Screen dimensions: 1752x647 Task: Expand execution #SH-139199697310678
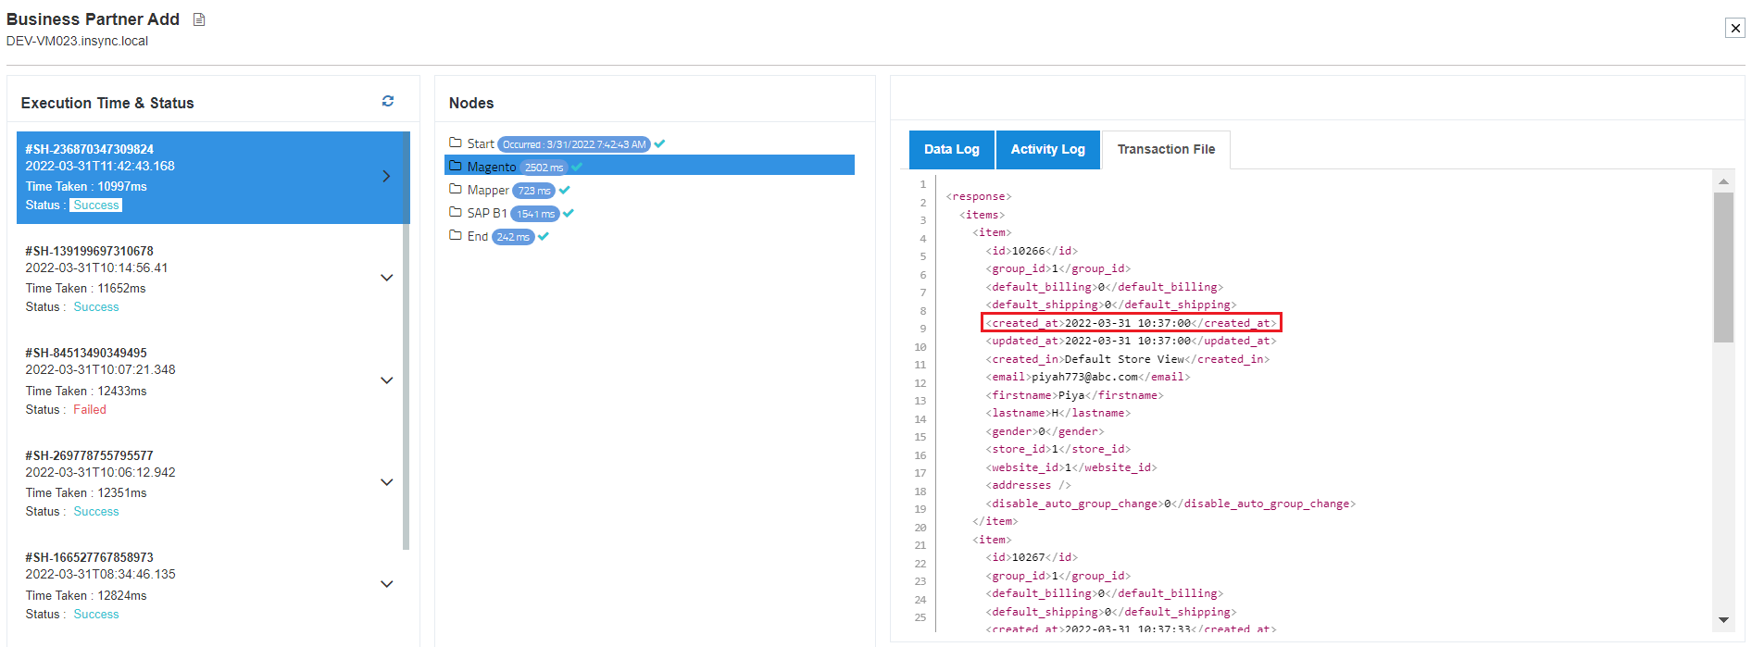[x=387, y=278]
